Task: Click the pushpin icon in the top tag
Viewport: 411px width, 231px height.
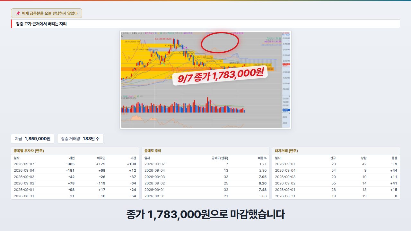Action: coord(18,13)
